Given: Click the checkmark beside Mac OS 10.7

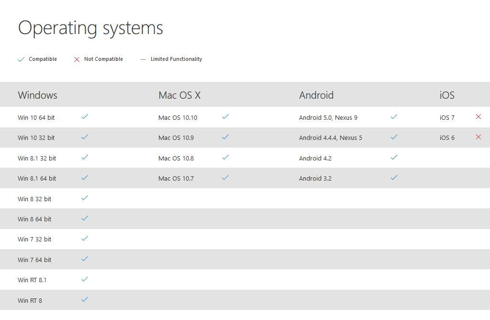Looking at the screenshot, I should tap(225, 177).
